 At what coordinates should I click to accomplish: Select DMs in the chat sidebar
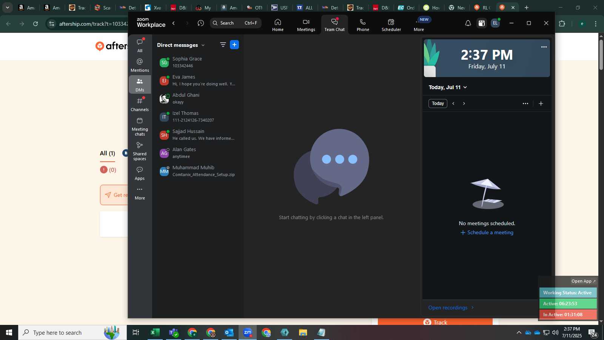140,85
